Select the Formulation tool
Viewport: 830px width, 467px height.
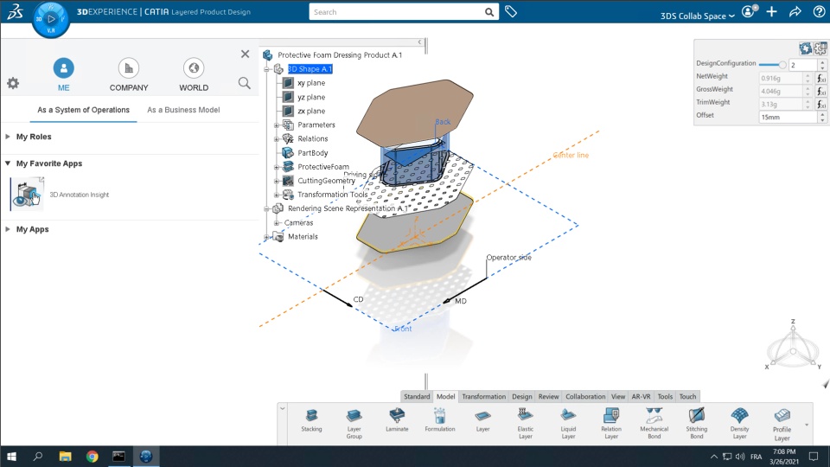[440, 420]
